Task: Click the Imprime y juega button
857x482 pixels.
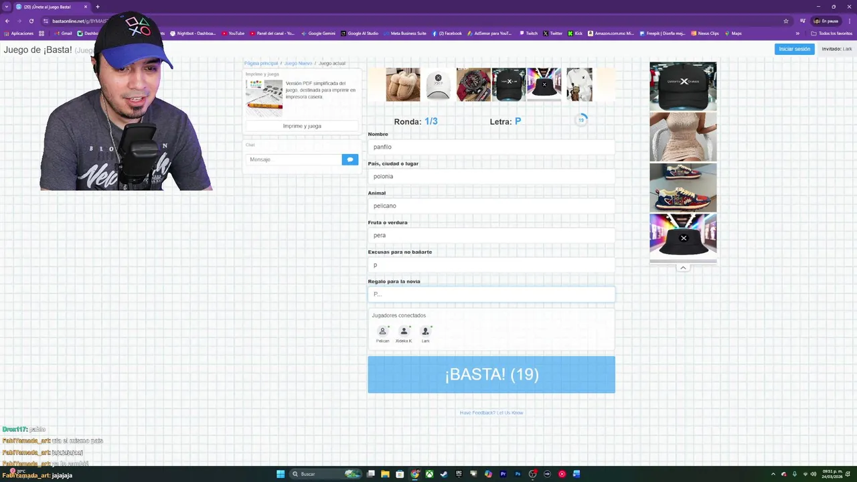Action: tap(302, 126)
